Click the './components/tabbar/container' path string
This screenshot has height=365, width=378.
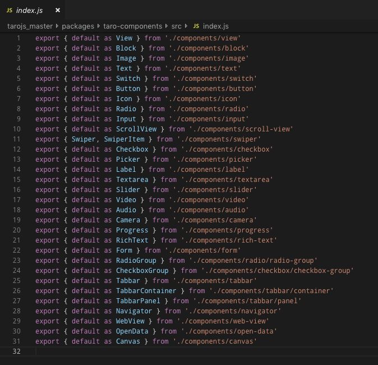pos(271,291)
